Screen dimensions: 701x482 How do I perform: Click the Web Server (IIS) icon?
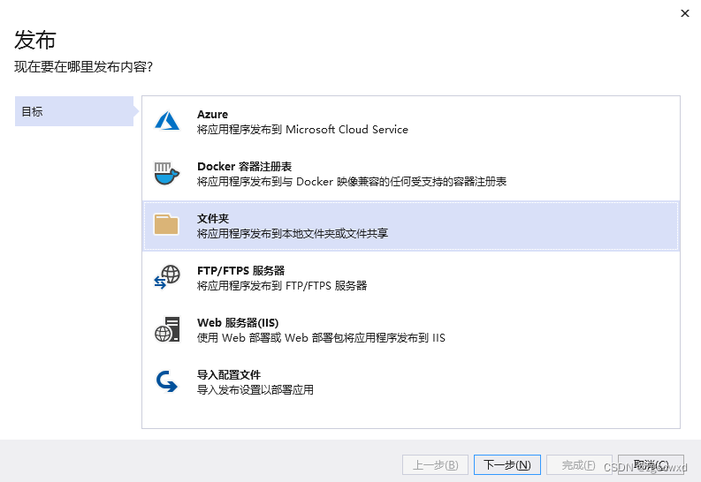pyautogui.click(x=167, y=329)
